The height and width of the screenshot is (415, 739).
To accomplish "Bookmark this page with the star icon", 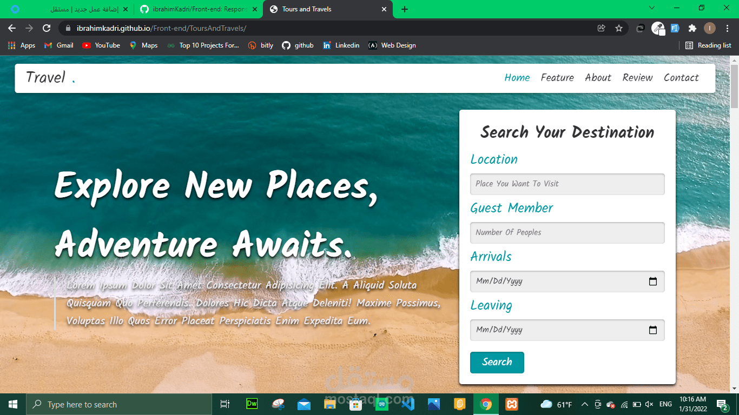I will [619, 28].
